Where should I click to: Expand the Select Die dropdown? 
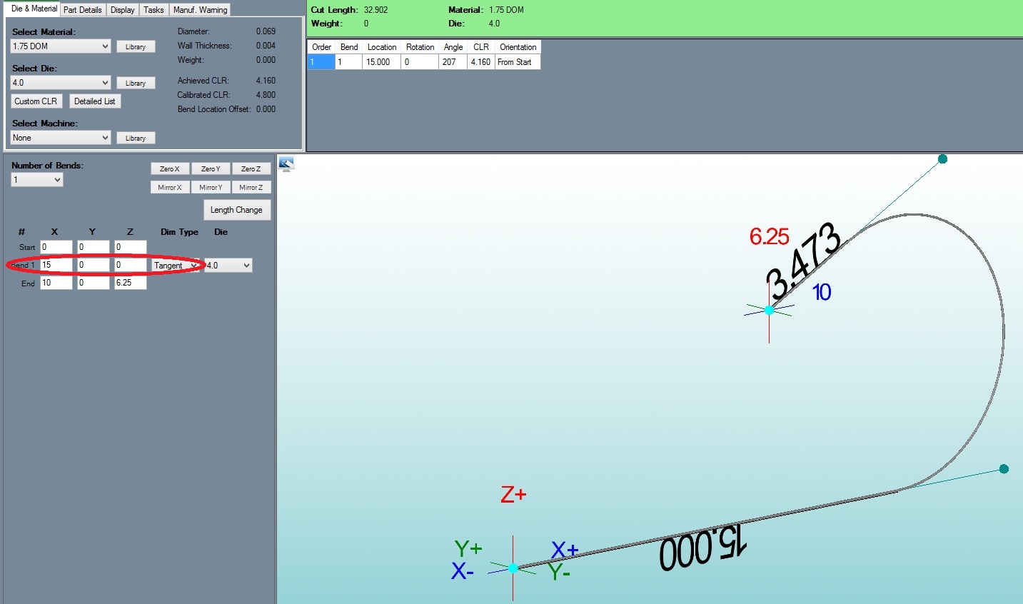[x=61, y=83]
